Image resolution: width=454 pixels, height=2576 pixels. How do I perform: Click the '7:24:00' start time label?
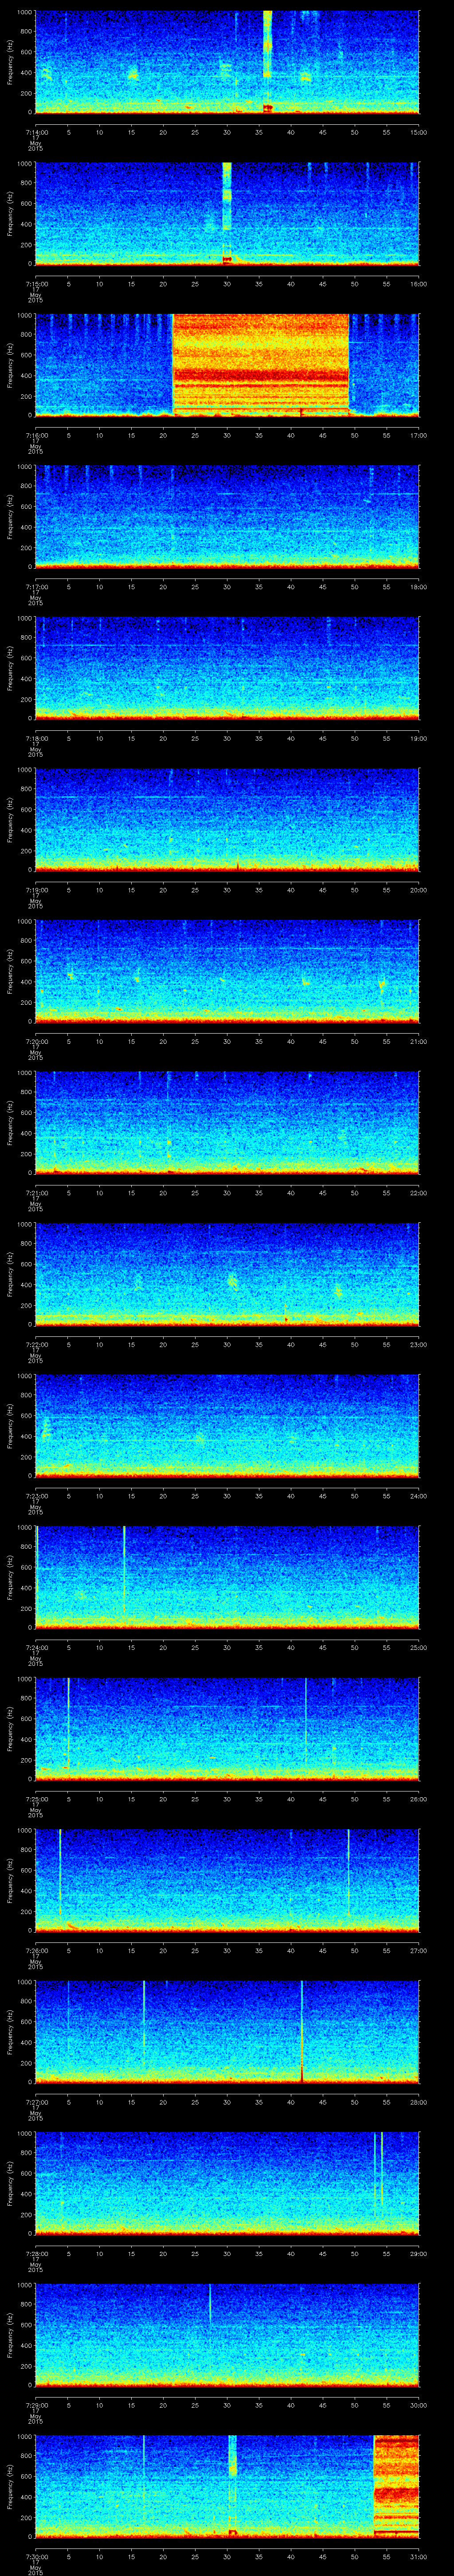click(x=36, y=1647)
